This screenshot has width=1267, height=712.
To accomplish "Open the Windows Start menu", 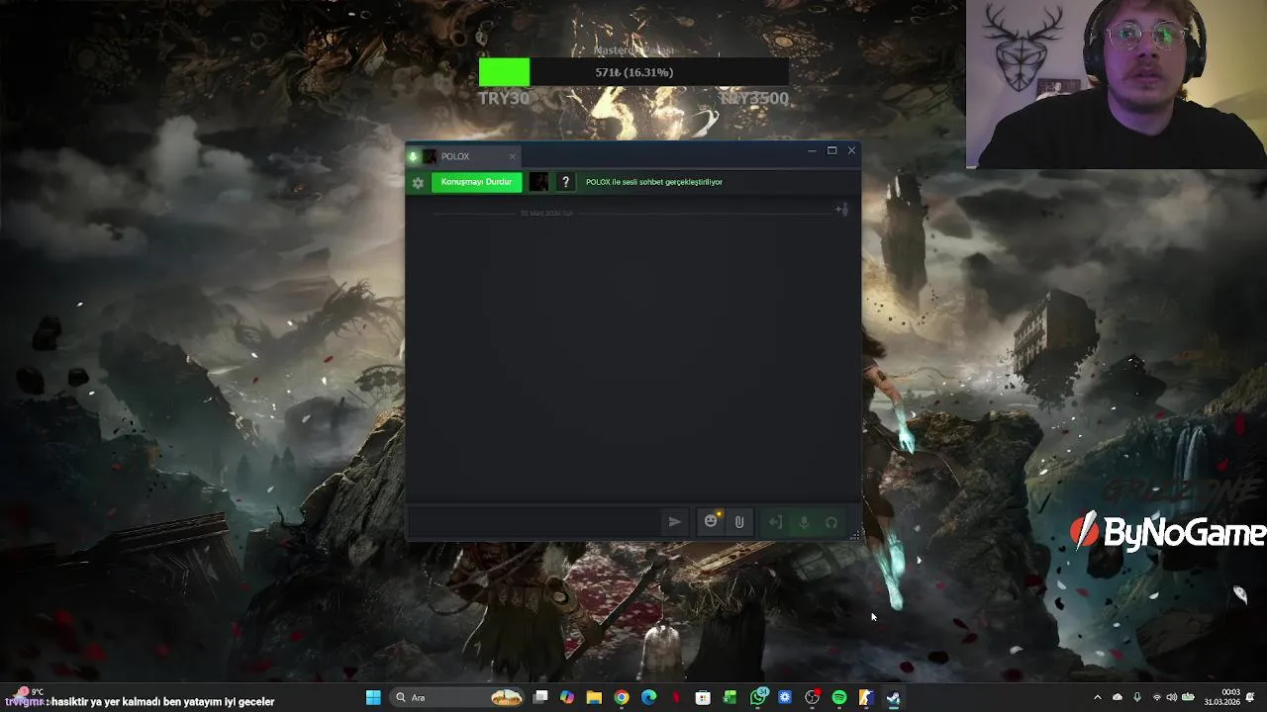I will [x=373, y=697].
